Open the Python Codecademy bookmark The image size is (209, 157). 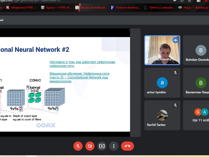159,8
